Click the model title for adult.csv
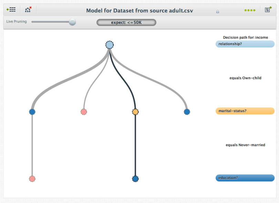Image resolution: width=279 pixels, height=203 pixels. [139, 11]
